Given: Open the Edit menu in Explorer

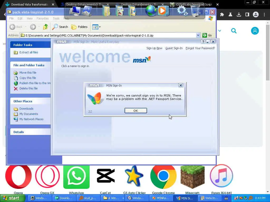Looking at the screenshot, I should click(20, 18).
